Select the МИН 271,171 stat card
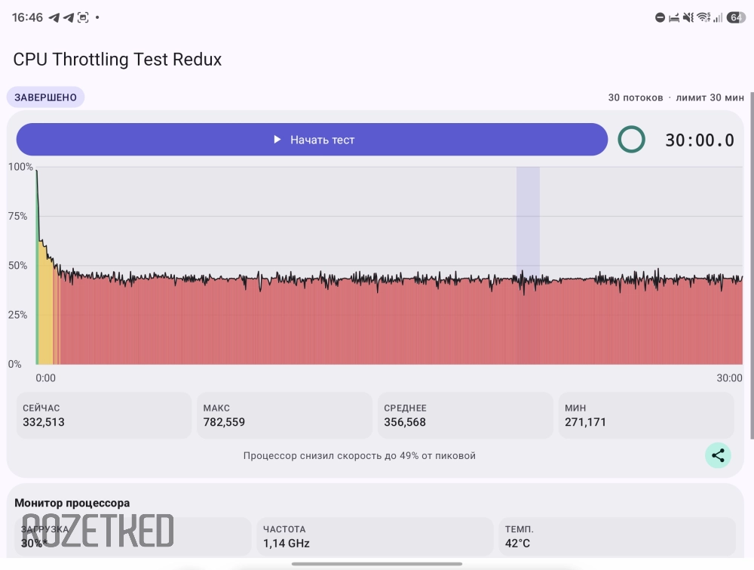Viewport: 754px width, 570px height. 646,415
